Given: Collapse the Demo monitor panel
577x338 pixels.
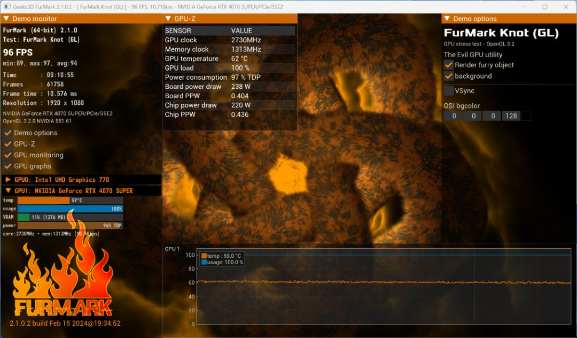Looking at the screenshot, I should pos(6,18).
